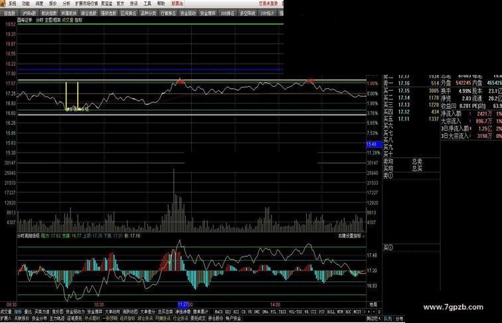
Task: Switch to the 资金驱动力 tab
Action: pos(75,312)
